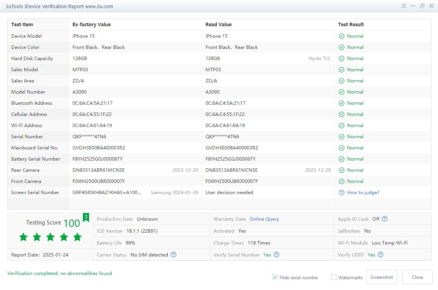
Task: Click the question icon in Screen Serial row
Action: click(x=341, y=193)
